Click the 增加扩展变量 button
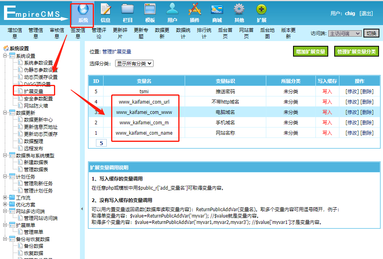 pos(311,51)
